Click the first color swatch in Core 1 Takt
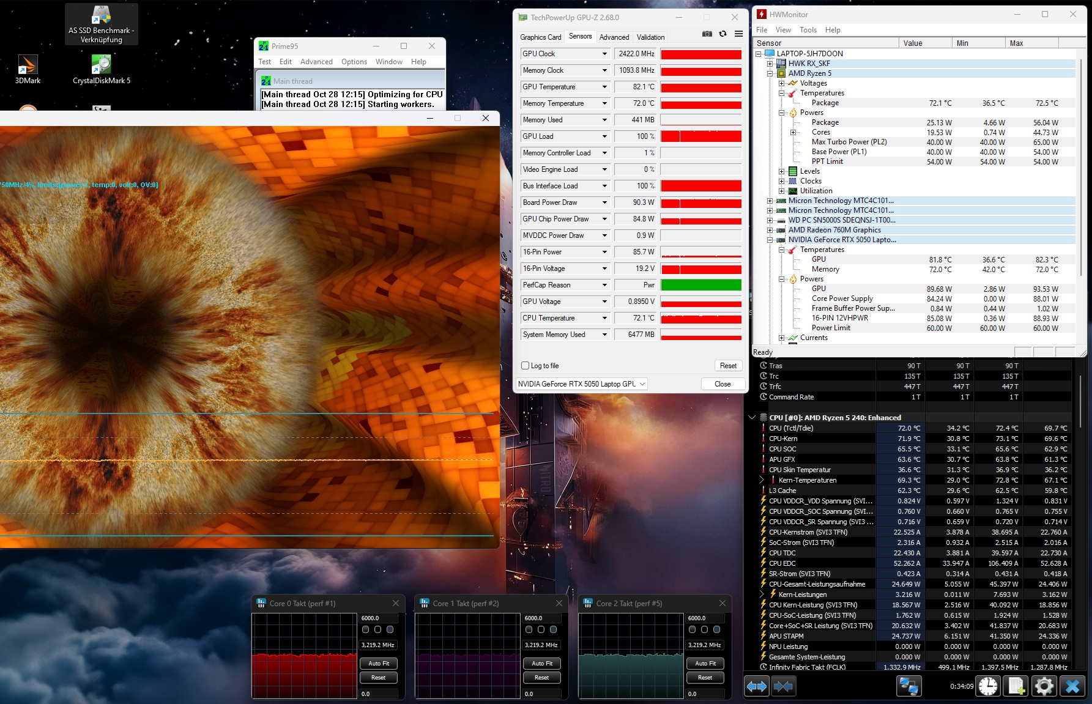 [529, 629]
